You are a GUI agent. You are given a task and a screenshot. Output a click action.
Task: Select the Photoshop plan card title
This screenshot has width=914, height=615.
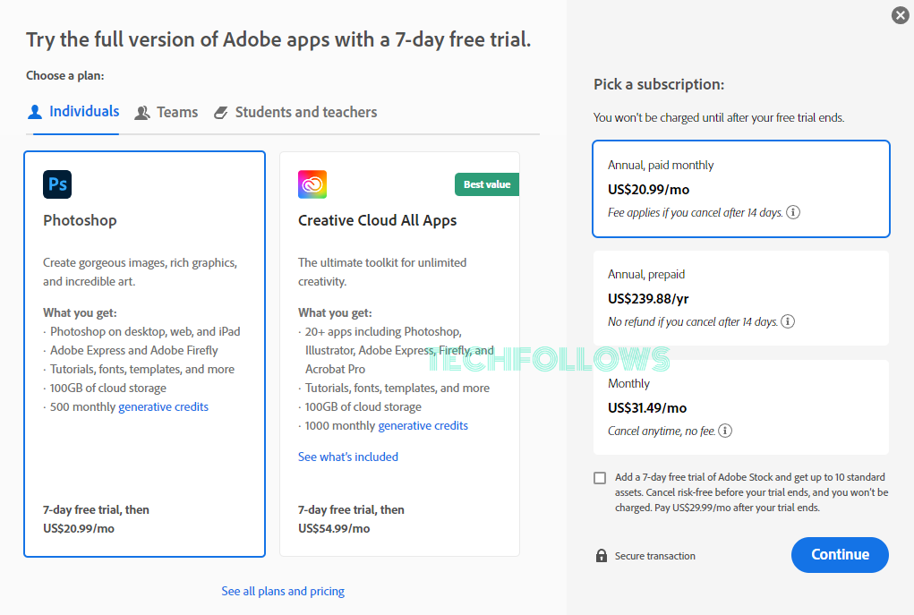(x=80, y=221)
